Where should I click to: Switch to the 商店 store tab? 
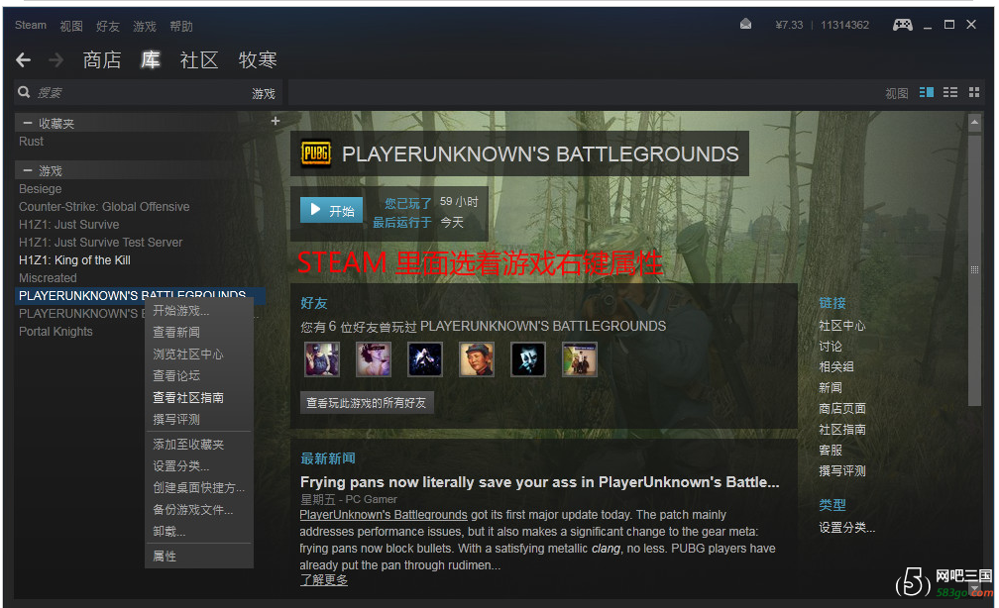[102, 59]
